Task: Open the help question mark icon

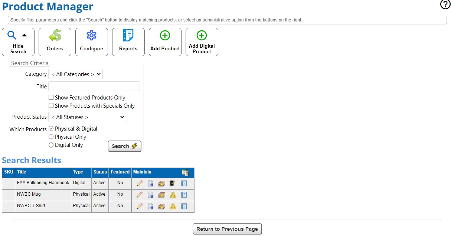Action: tap(445, 5)
